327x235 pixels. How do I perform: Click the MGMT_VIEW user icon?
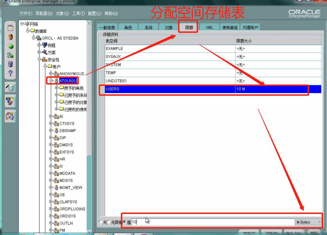[x=56, y=188]
